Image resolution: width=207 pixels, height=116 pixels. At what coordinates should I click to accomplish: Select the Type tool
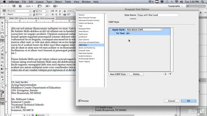click(2, 41)
